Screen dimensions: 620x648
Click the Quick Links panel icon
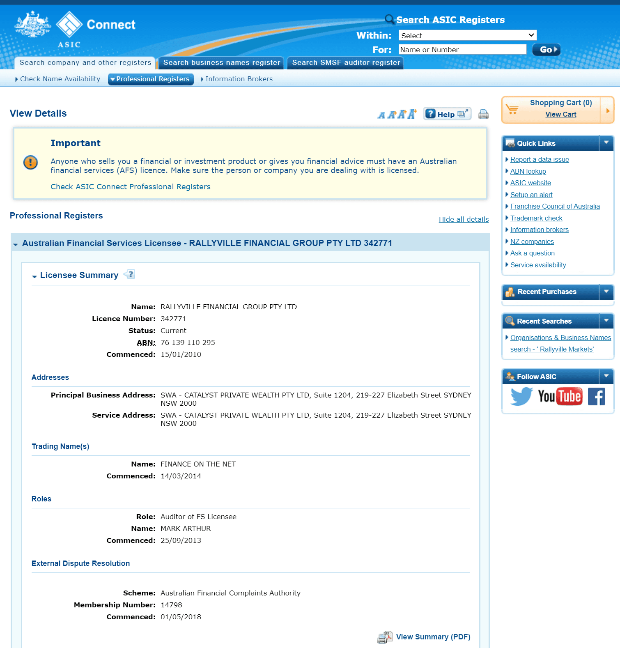coord(510,143)
